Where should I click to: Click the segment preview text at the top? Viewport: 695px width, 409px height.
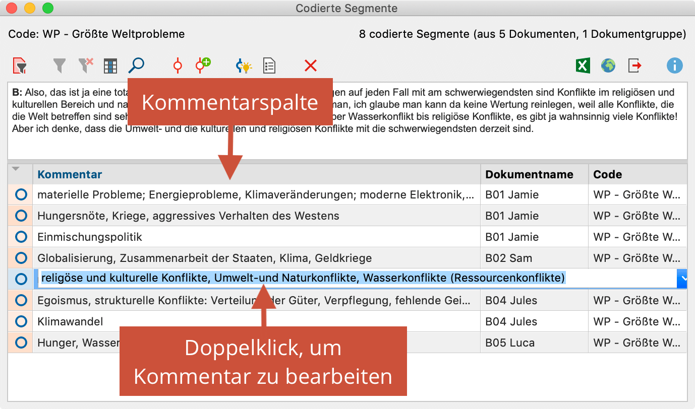[347, 110]
